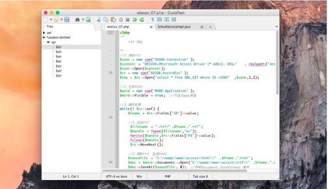Viewport: 328px width, 189px height.
Task: Click the vertical scrollbar of the editor
Action: (x=277, y=63)
